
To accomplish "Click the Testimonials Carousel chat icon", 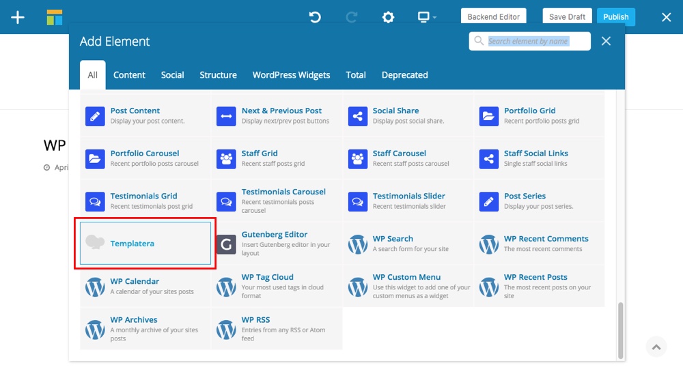I will [x=226, y=201].
